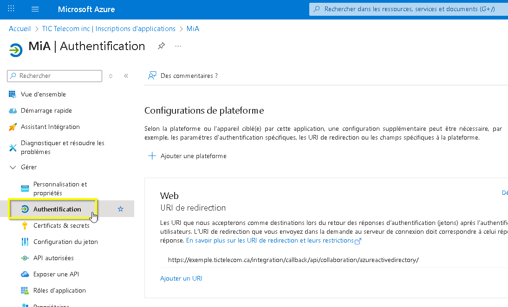Click the feedback person icon
This screenshot has height=307, width=508.
point(152,76)
